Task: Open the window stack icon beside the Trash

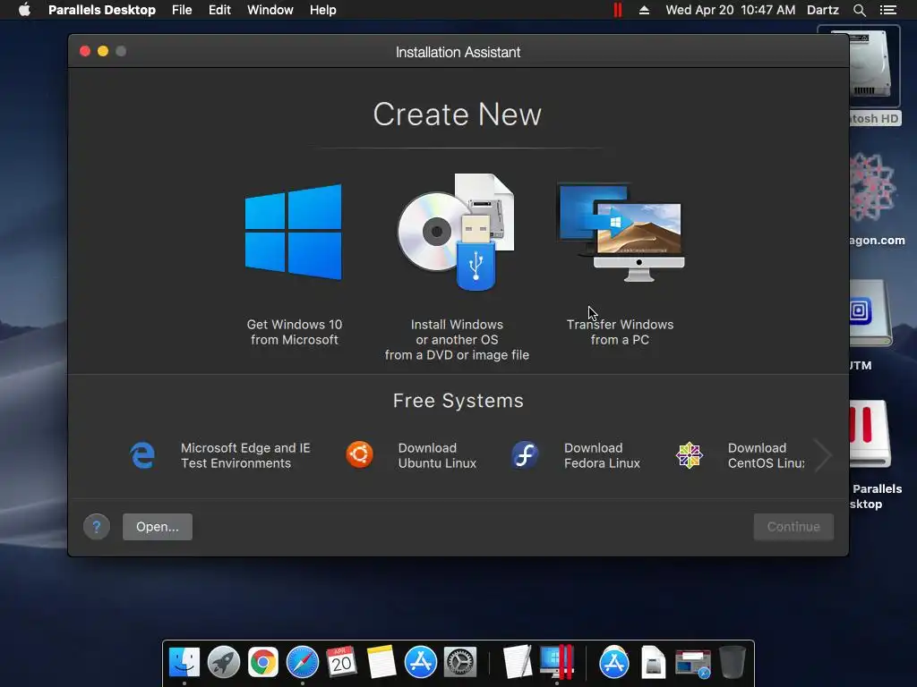Action: pos(692,664)
